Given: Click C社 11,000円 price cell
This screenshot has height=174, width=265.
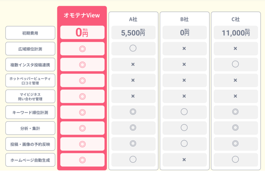Looking at the screenshot, I should [x=235, y=33].
